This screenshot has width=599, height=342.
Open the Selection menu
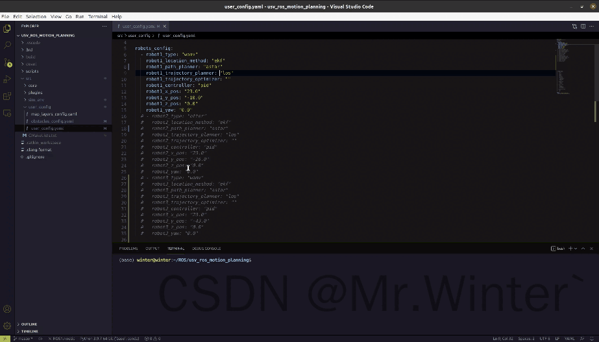(x=36, y=16)
